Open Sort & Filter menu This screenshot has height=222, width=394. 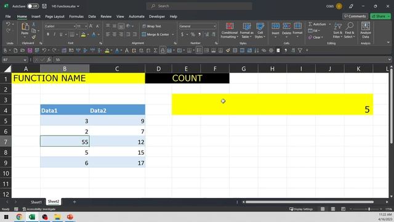point(338,30)
